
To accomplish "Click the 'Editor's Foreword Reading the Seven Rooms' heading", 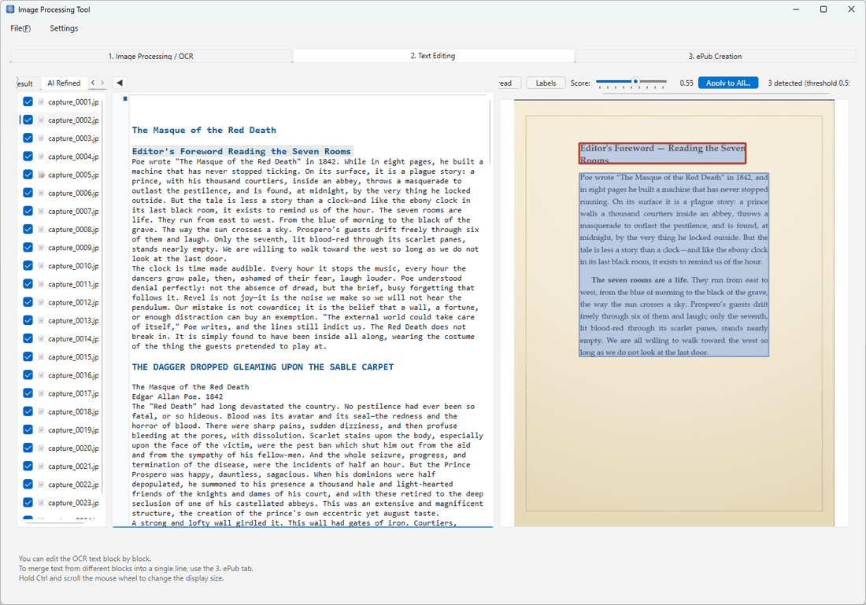I will coord(242,151).
